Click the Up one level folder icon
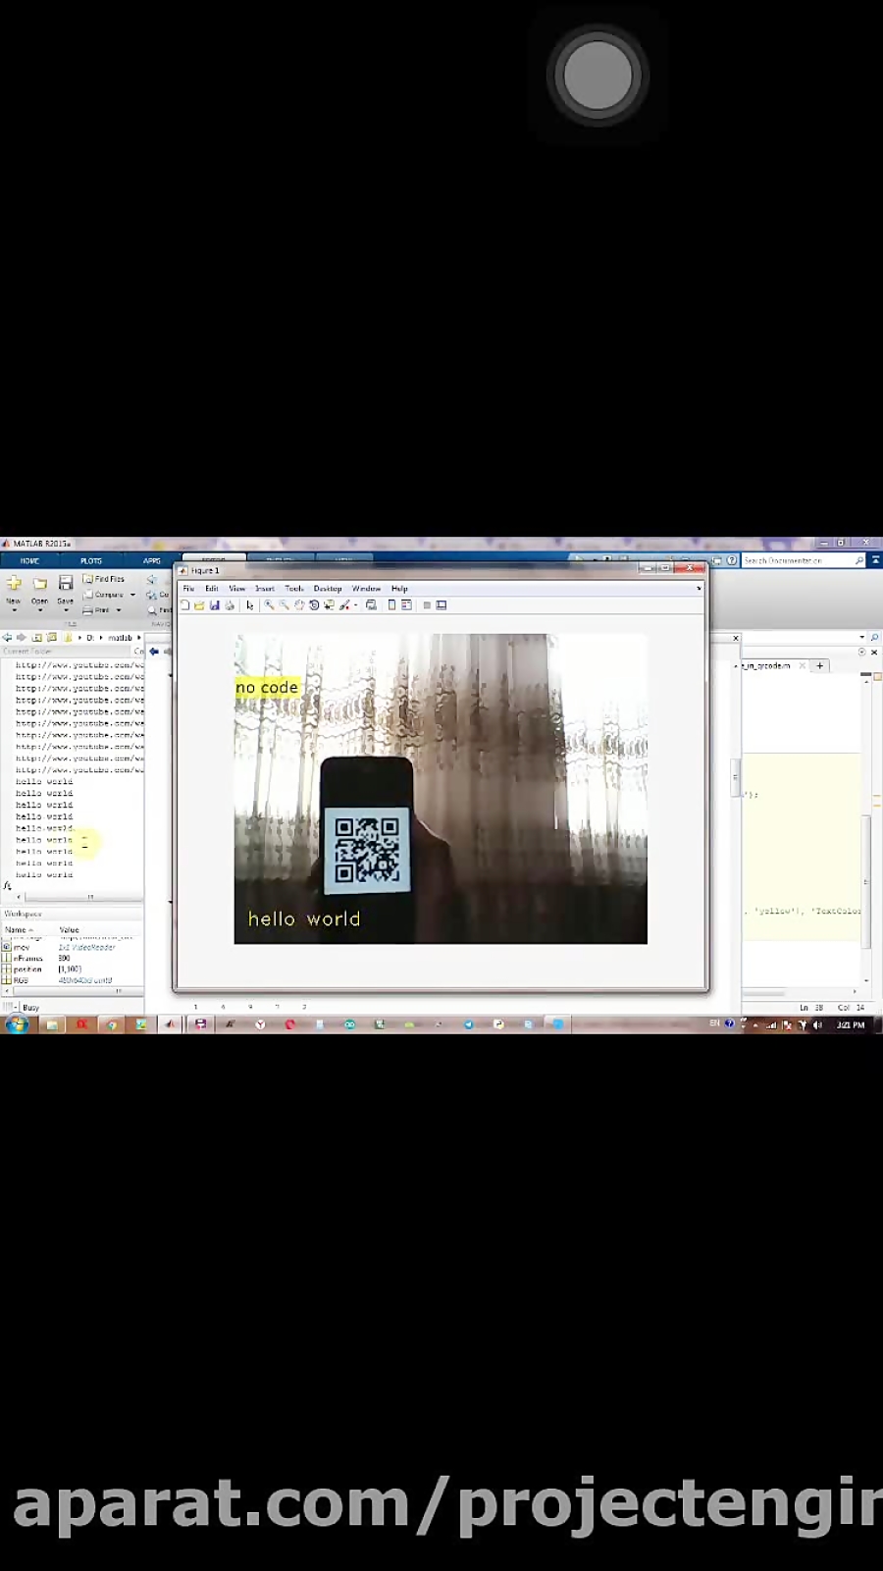The height and width of the screenshot is (1571, 883). point(37,638)
